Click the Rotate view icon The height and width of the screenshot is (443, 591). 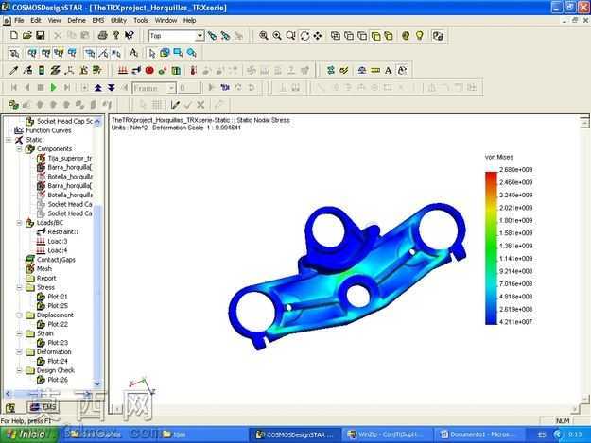pyautogui.click(x=304, y=36)
